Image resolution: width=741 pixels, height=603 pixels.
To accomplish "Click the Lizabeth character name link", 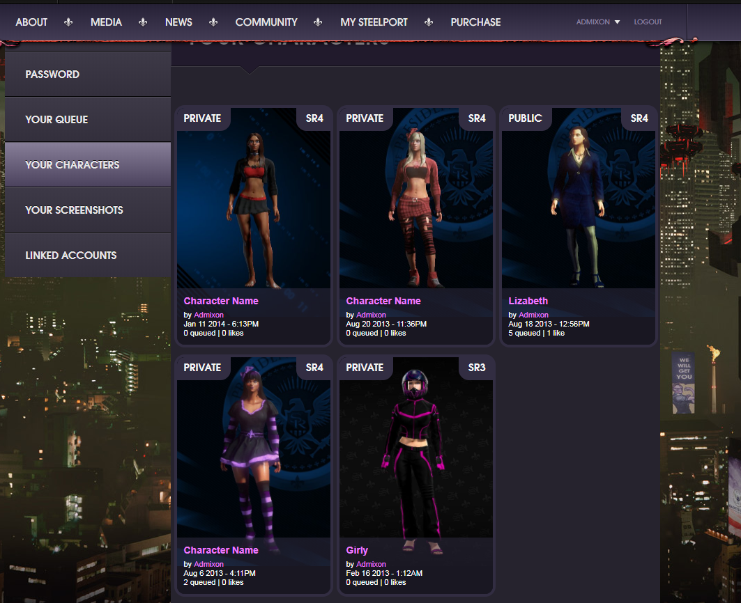I will [528, 301].
